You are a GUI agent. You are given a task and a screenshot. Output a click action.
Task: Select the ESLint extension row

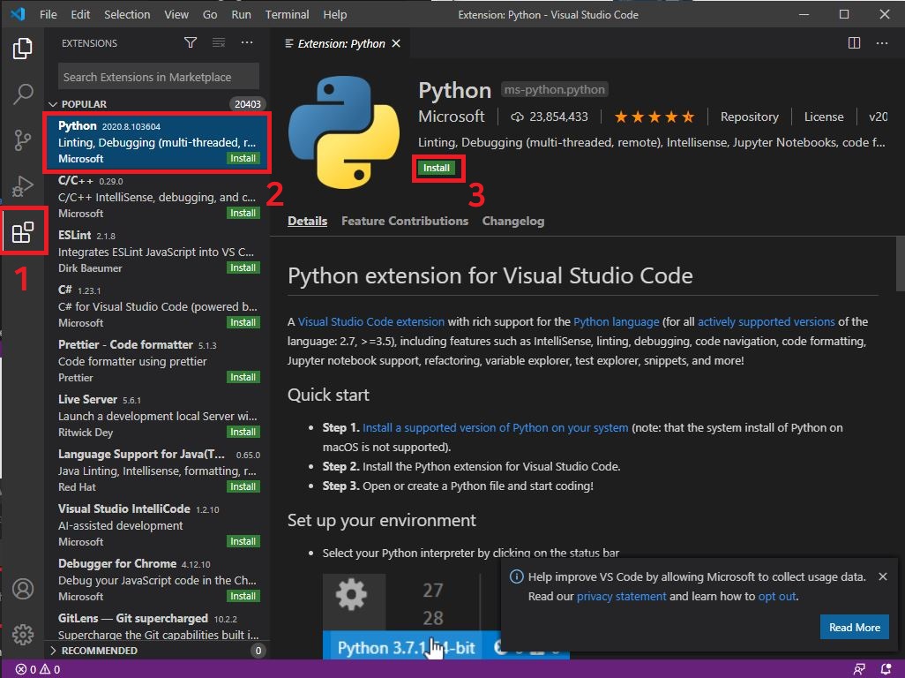click(x=157, y=252)
